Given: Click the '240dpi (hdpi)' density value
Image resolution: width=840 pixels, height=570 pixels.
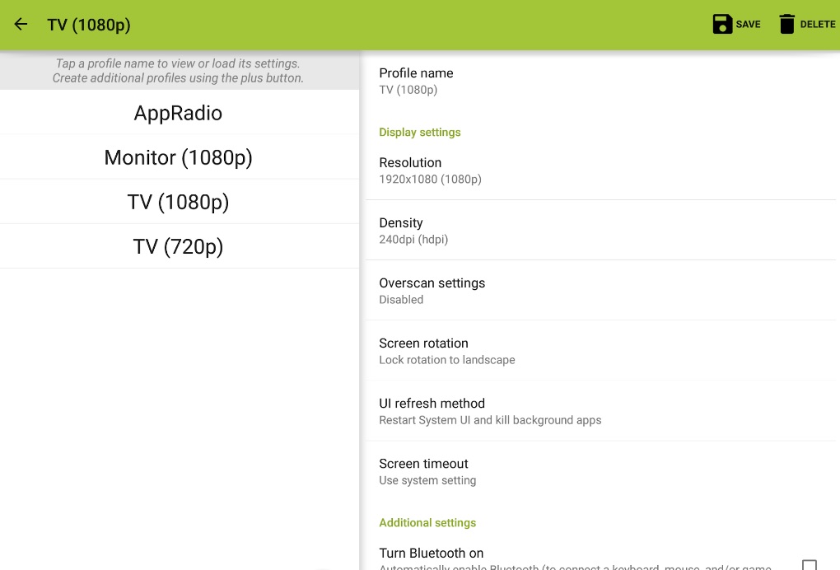Looking at the screenshot, I should click(x=413, y=240).
